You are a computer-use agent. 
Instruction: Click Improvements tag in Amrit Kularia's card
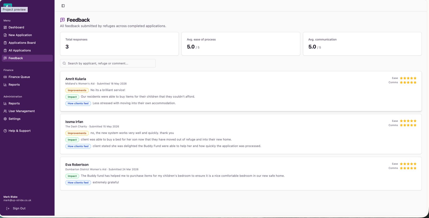tap(77, 90)
